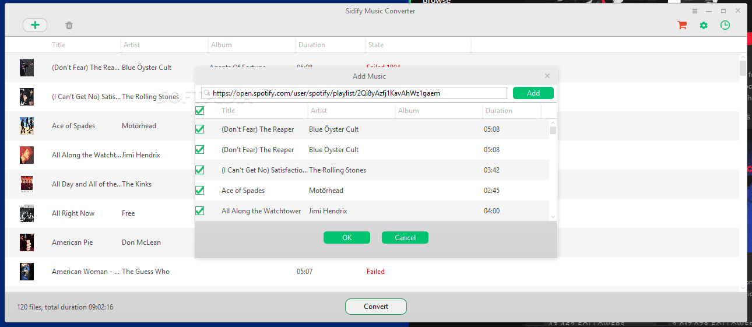
Task: Click 'Jimi Hendrix' artist in dialog list
Action: tap(328, 211)
